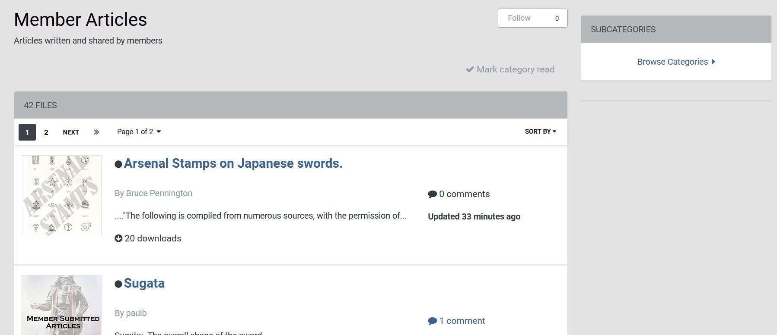Open the Sugata article title
The image size is (777, 335).
click(144, 283)
